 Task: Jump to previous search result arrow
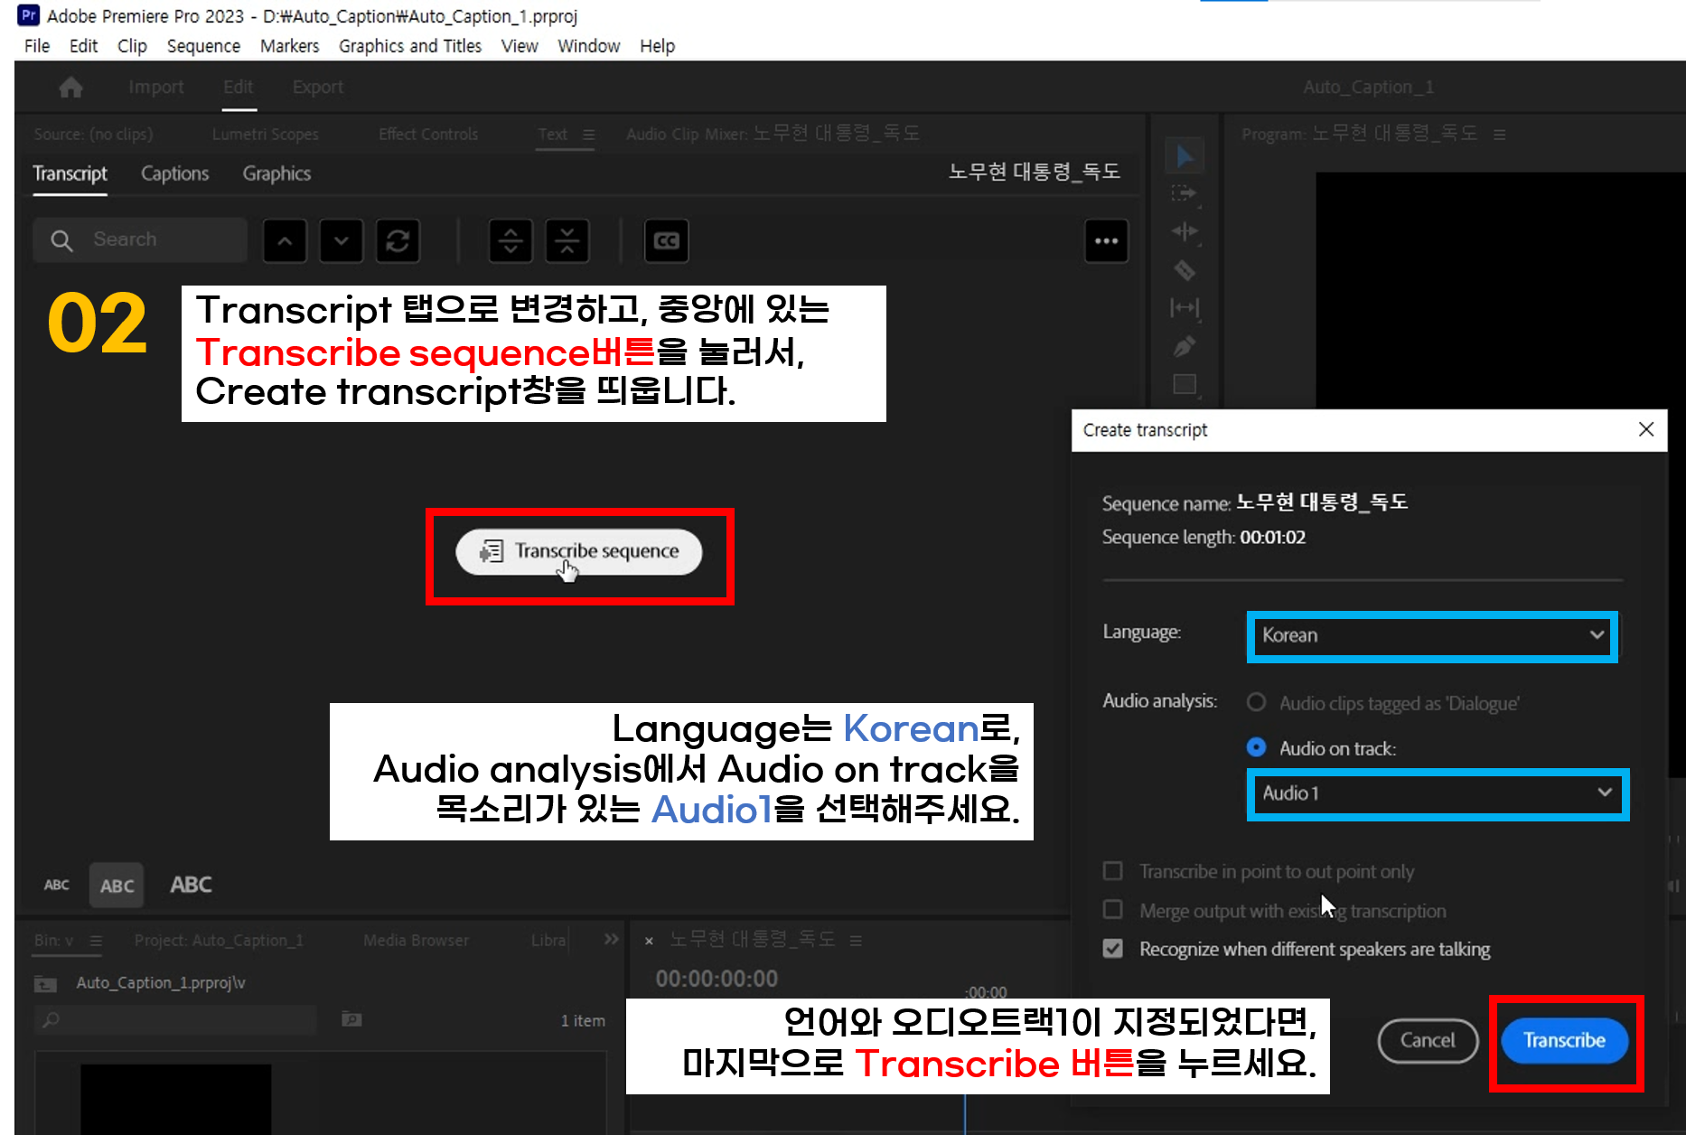[285, 241]
